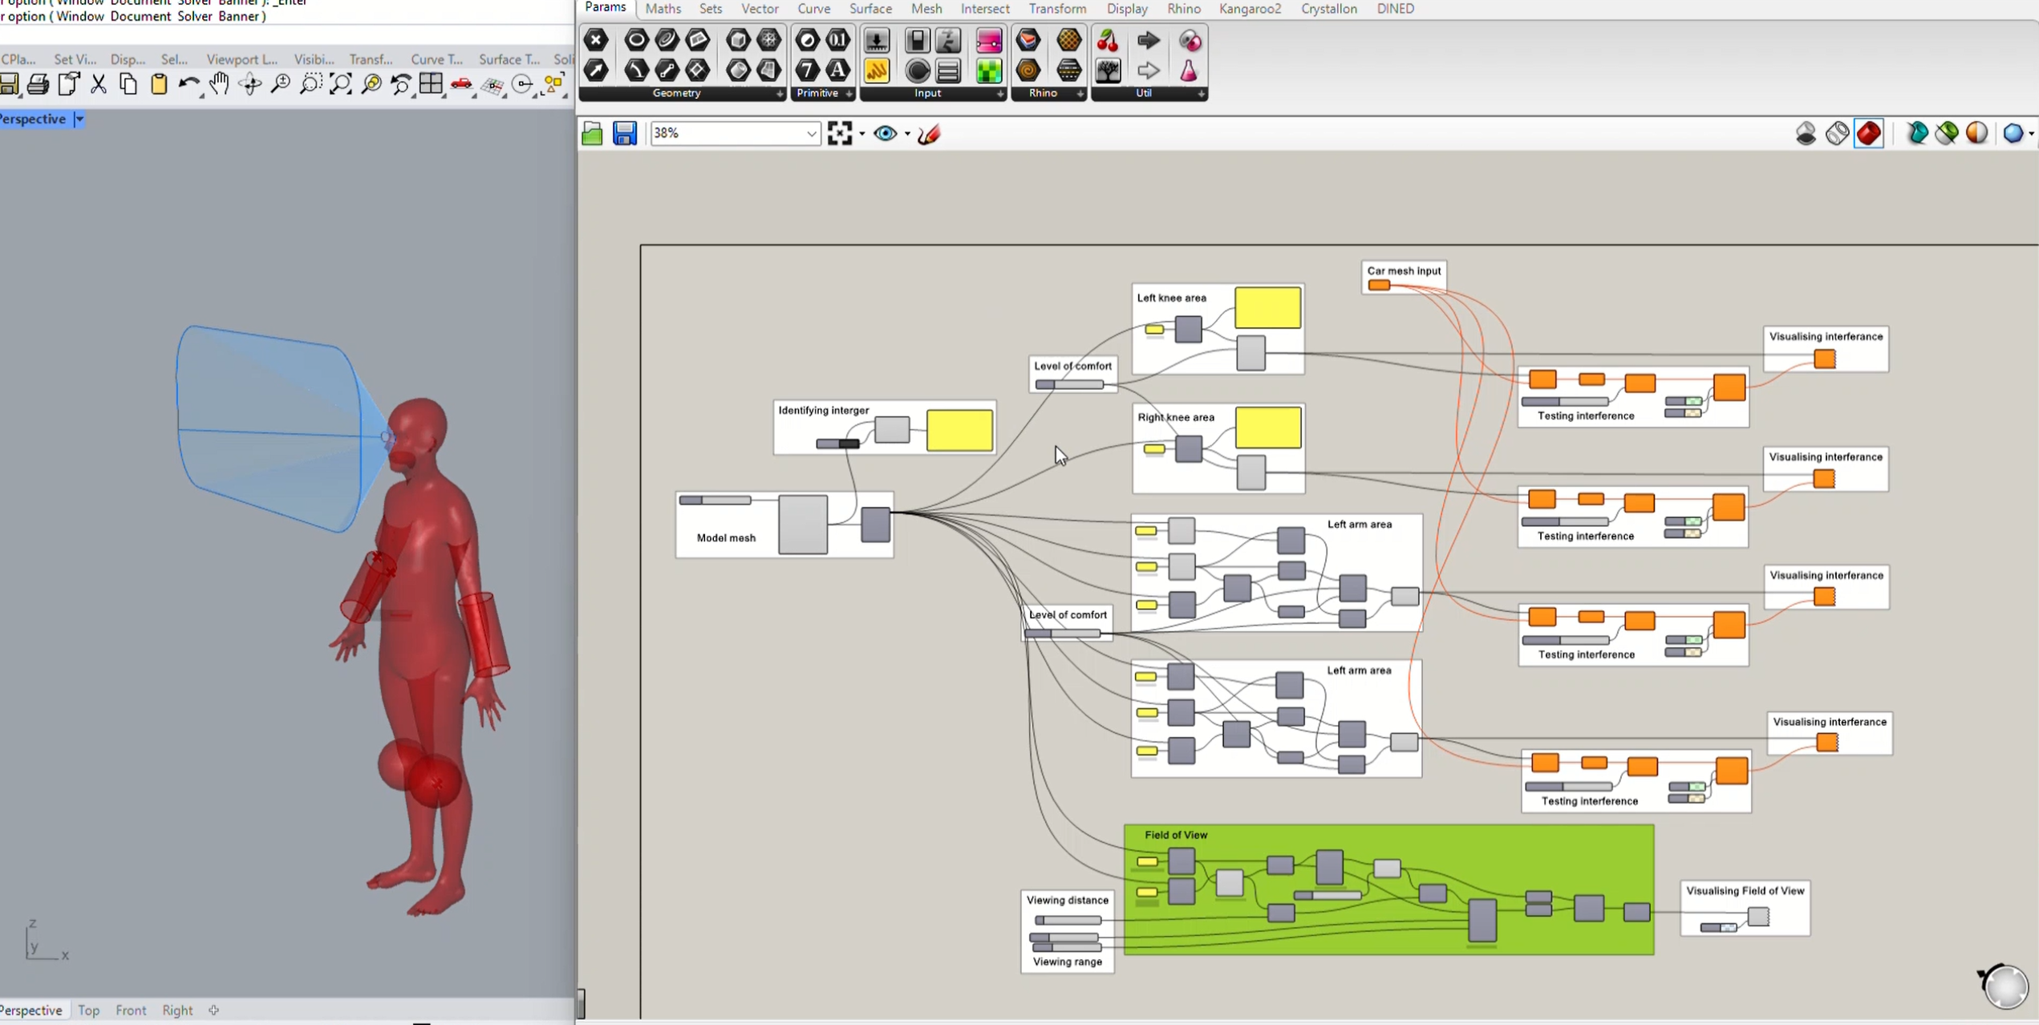Open the DINED tab
The height and width of the screenshot is (1025, 2039).
point(1396,9)
